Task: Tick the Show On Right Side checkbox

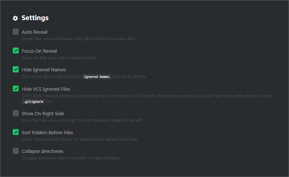Action: click(x=16, y=113)
